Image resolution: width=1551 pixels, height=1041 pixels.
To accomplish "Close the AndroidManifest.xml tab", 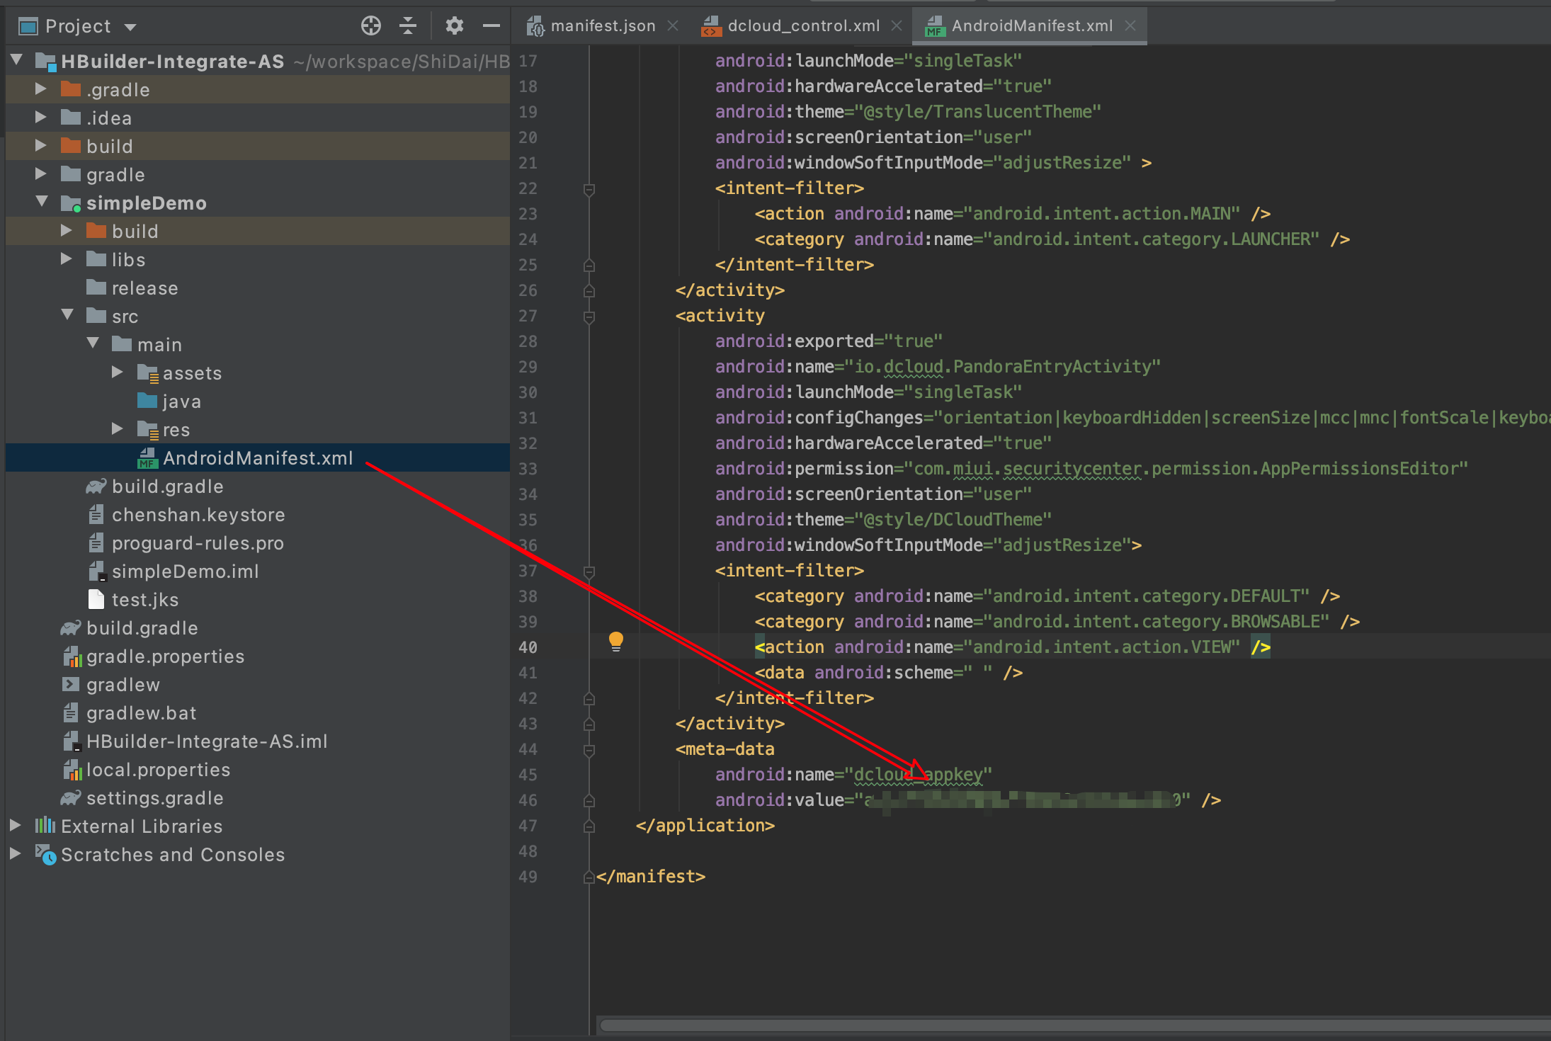I will click(x=1129, y=25).
